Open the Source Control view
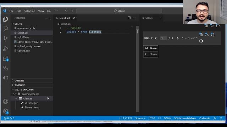The width and height of the screenshot is (227, 127). 6,39
